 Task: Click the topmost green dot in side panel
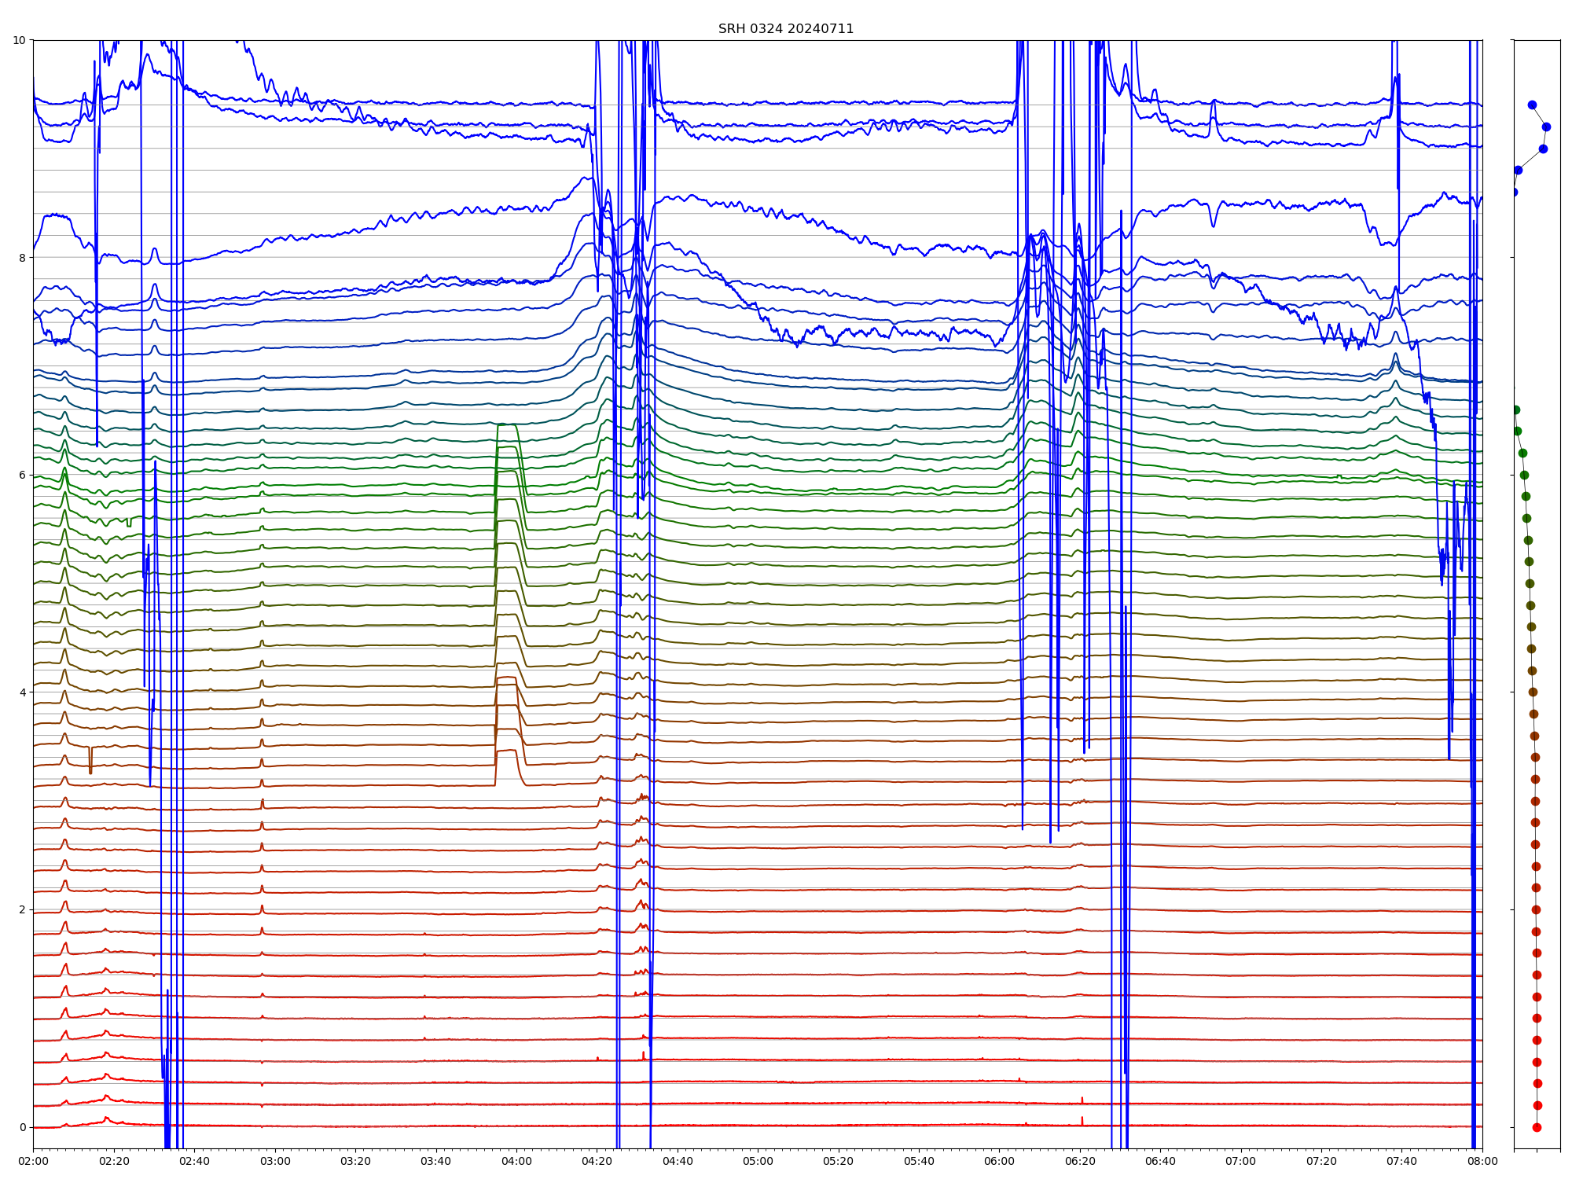click(x=1515, y=410)
